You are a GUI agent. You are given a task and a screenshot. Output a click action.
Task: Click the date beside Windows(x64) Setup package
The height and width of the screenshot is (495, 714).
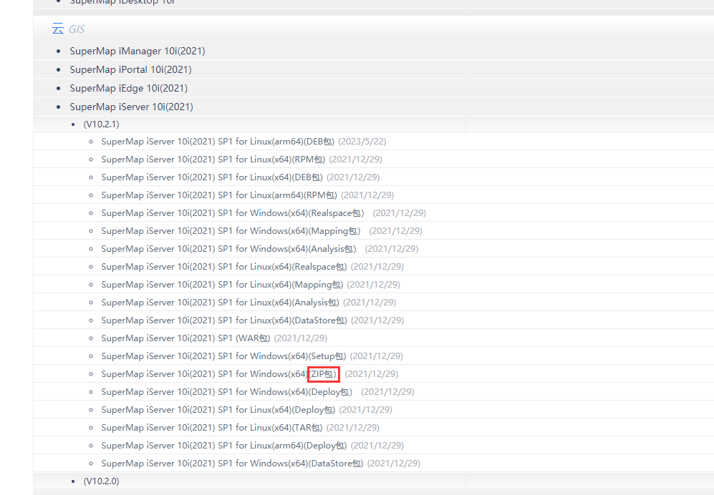[377, 356]
